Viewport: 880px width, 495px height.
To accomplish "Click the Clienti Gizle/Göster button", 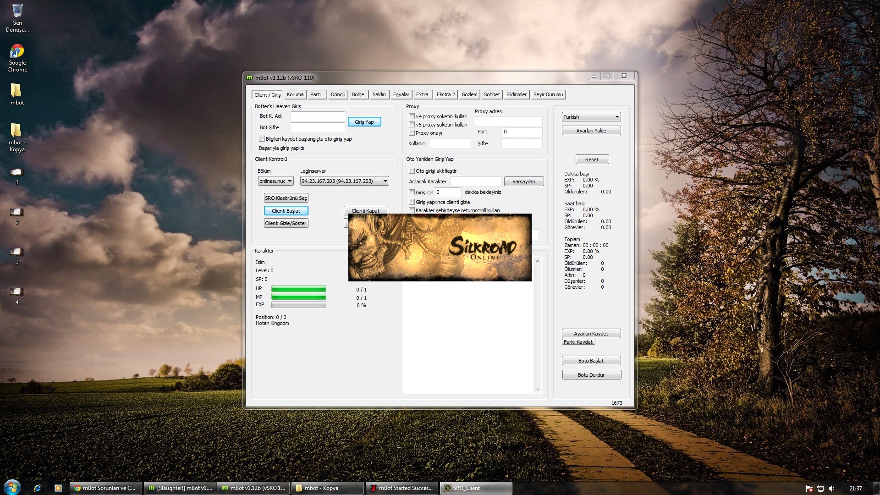I will click(x=286, y=223).
